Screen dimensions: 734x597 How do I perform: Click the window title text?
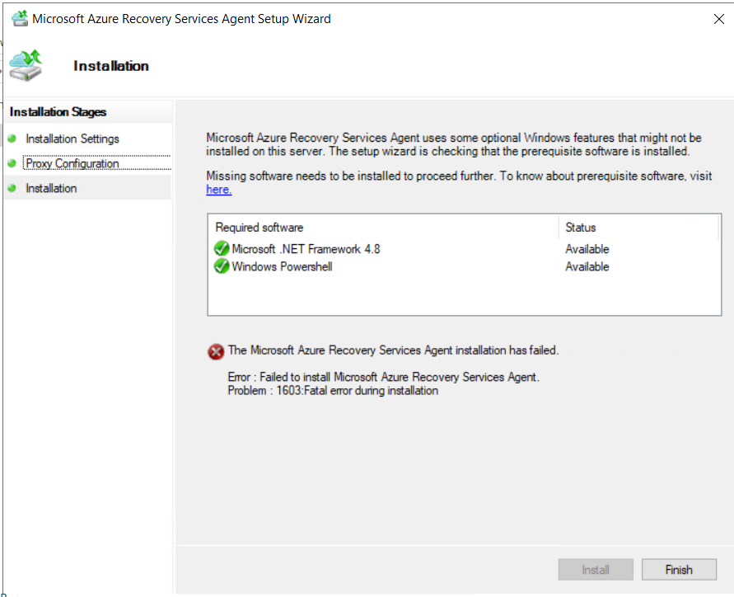tap(181, 19)
